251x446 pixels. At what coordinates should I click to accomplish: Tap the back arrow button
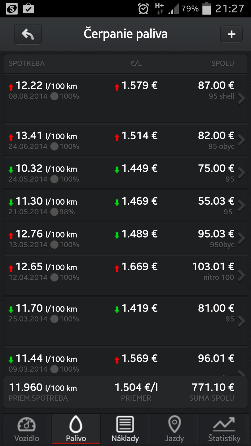(x=28, y=34)
